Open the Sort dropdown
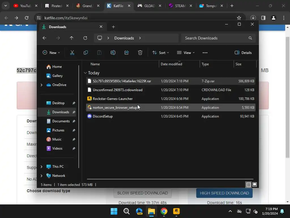Screen dimensions: 290x218 (160, 53)
